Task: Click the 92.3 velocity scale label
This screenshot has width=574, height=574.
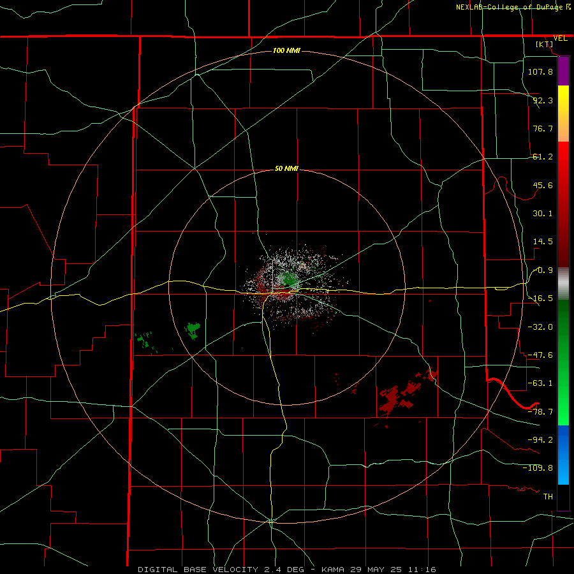Action: (543, 100)
